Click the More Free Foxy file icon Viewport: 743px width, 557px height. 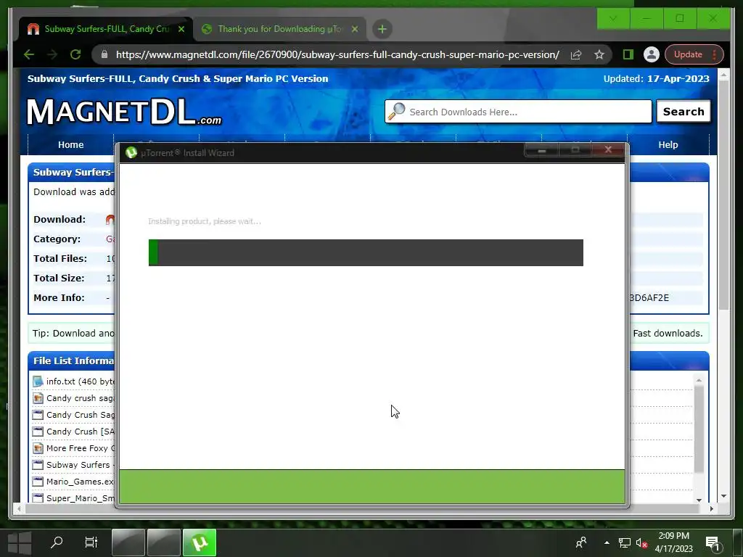38,448
